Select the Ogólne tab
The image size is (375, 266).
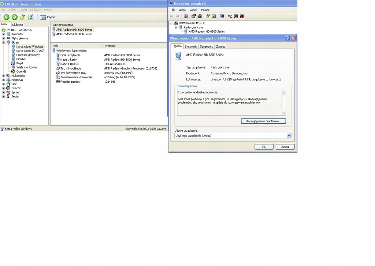177,46
